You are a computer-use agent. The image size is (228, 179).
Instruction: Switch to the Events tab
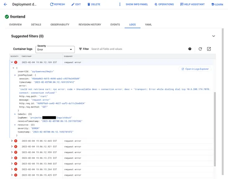[115, 25]
